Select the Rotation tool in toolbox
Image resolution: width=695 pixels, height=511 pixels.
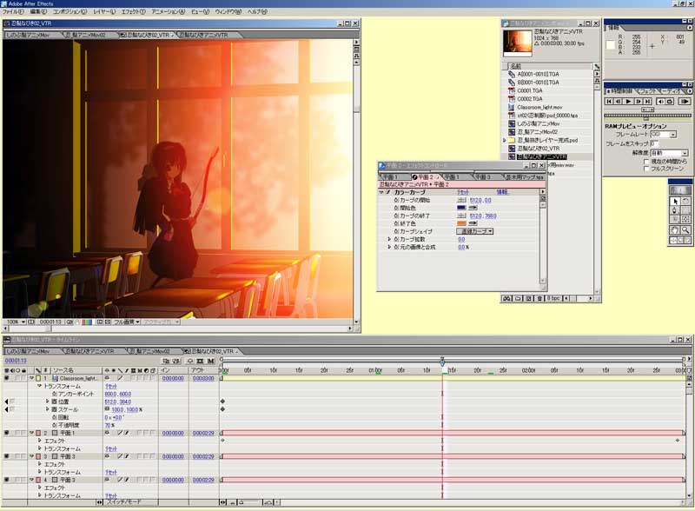point(685,202)
